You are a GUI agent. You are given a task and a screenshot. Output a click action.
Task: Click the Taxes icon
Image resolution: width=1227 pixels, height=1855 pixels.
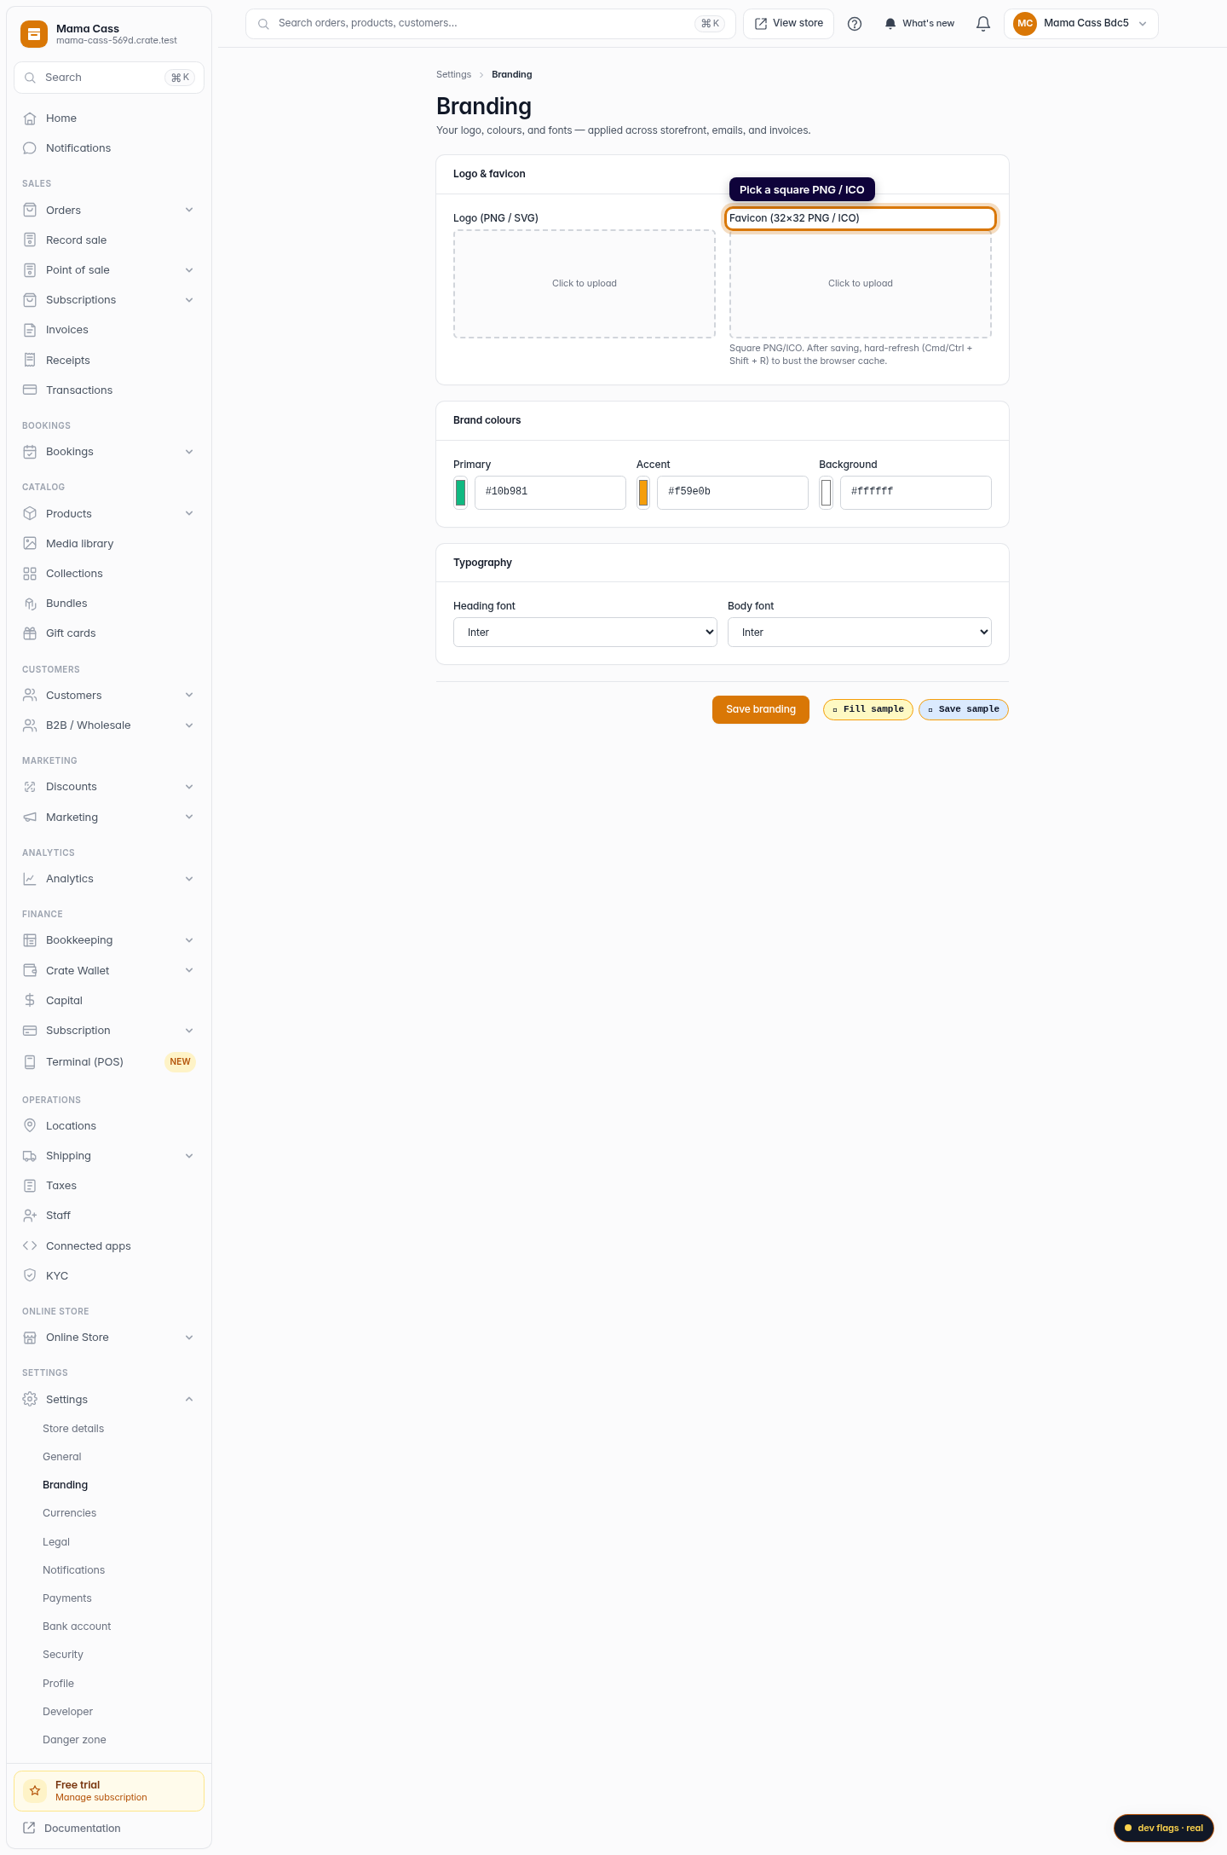30,1186
